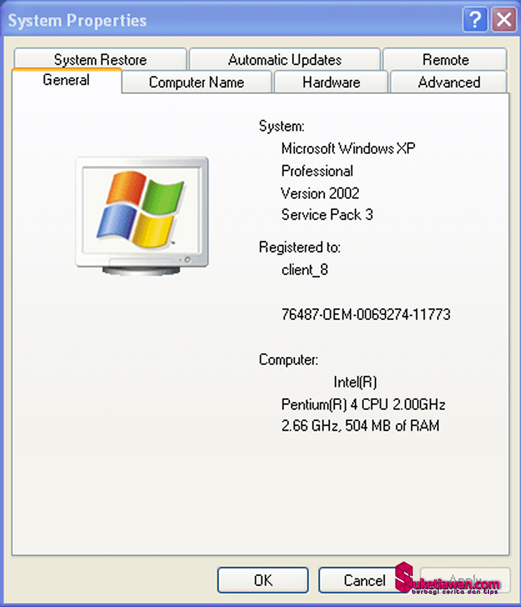Click the General tab
Screen dimensions: 521x607
click(66, 80)
